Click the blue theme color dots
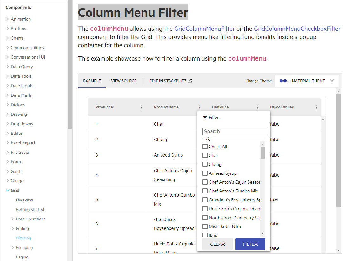The image size is (345, 261). click(x=284, y=81)
